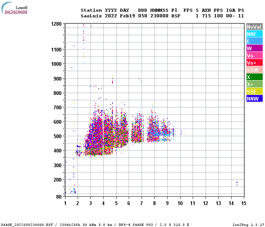Screen dimensions: 265x227
Task: Click the frequency axis label 6
Action: point(129,203)
